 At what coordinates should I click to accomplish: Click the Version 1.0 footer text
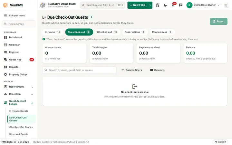[x=83, y=142]
